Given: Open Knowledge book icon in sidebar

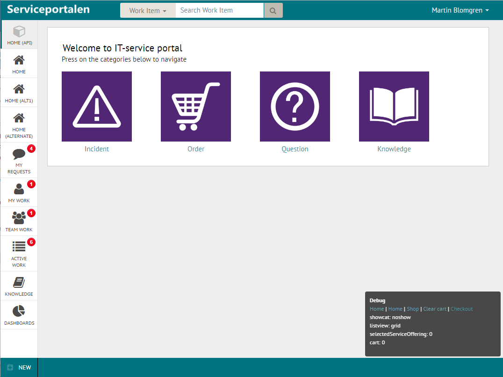Looking at the screenshot, I should pos(19,283).
